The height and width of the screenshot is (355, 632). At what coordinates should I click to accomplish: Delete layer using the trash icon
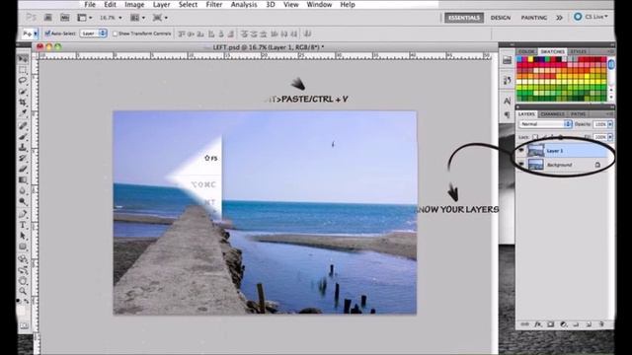pyautogui.click(x=601, y=324)
